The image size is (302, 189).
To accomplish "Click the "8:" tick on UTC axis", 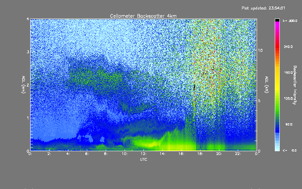I will pyautogui.click(x=106, y=154).
